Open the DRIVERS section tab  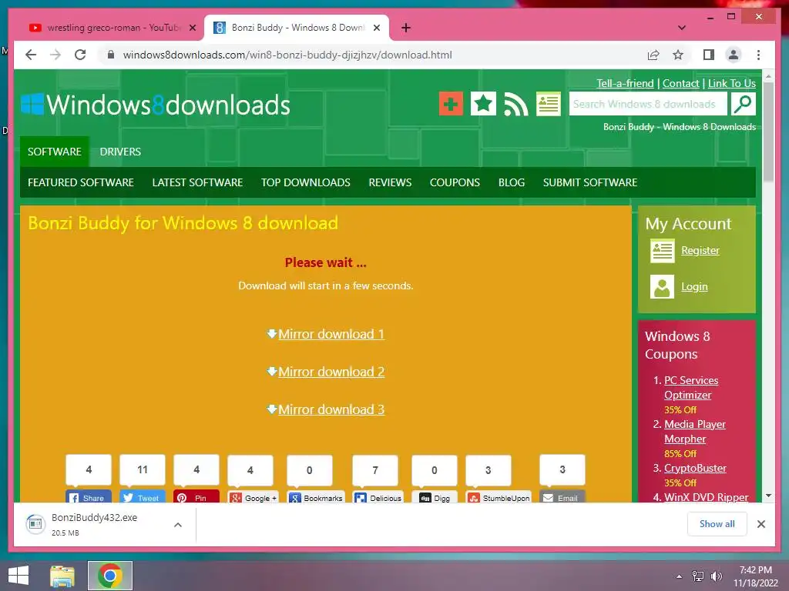[120, 152]
